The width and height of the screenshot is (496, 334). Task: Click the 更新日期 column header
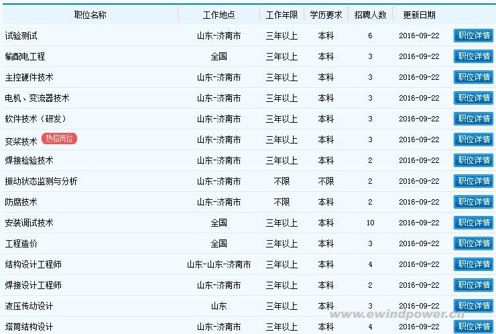419,15
